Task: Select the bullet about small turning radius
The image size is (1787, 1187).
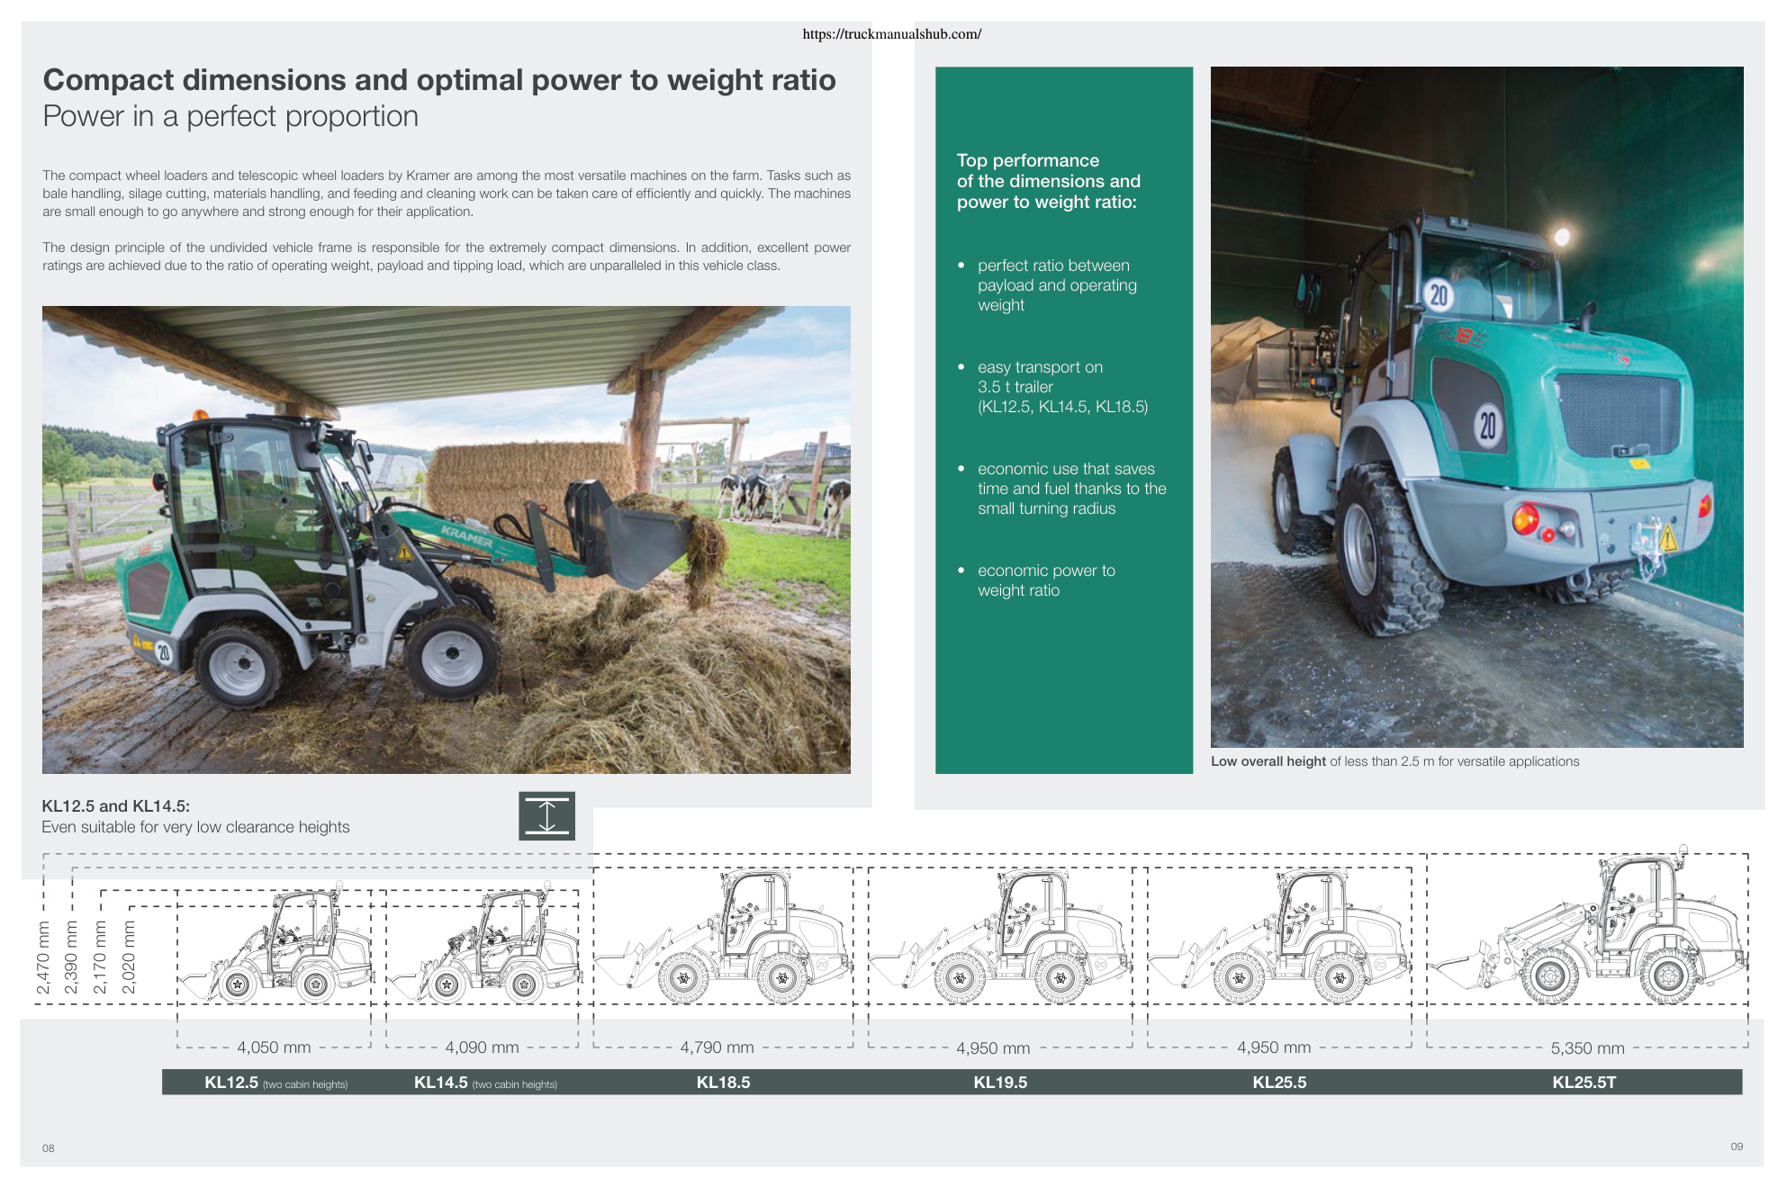Action: coord(1071,489)
